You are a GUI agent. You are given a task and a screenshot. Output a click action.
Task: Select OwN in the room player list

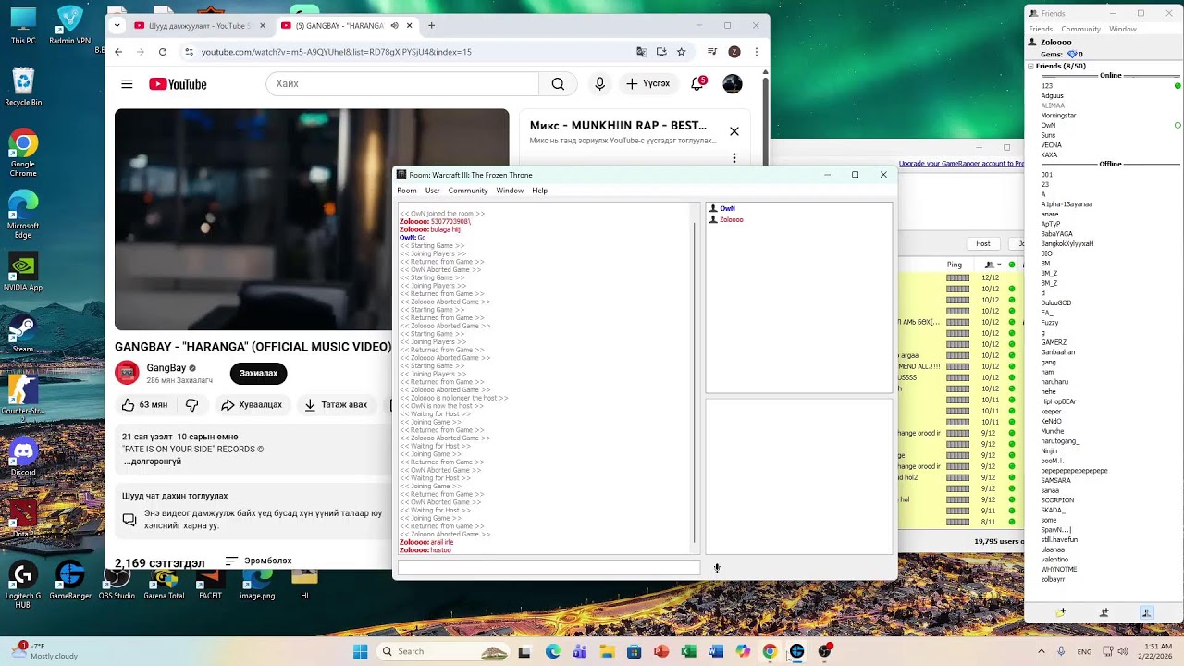727,209
